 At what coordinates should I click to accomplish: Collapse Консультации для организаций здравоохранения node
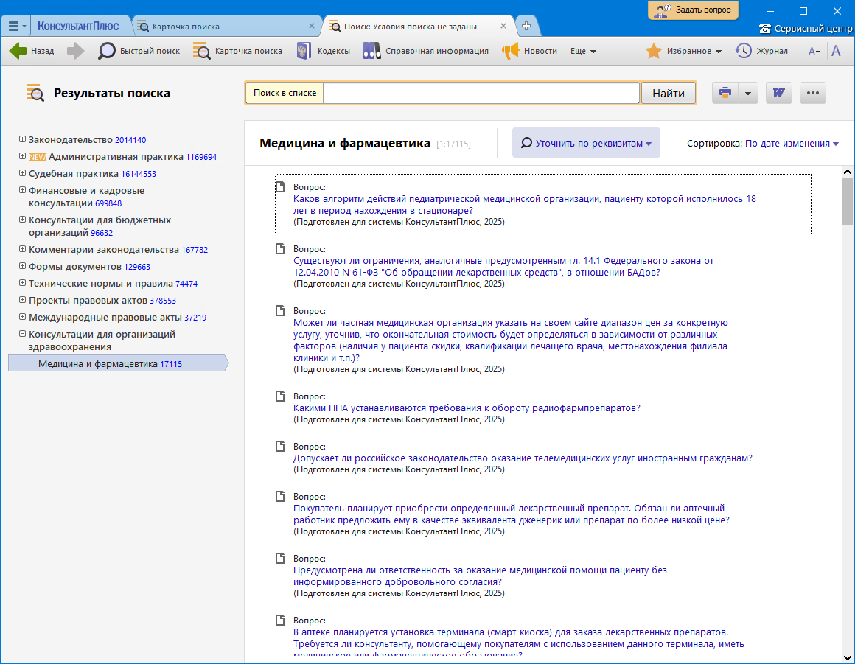(x=23, y=334)
